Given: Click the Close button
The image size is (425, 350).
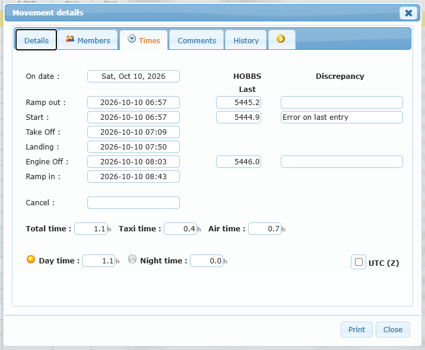Looking at the screenshot, I should (x=393, y=329).
